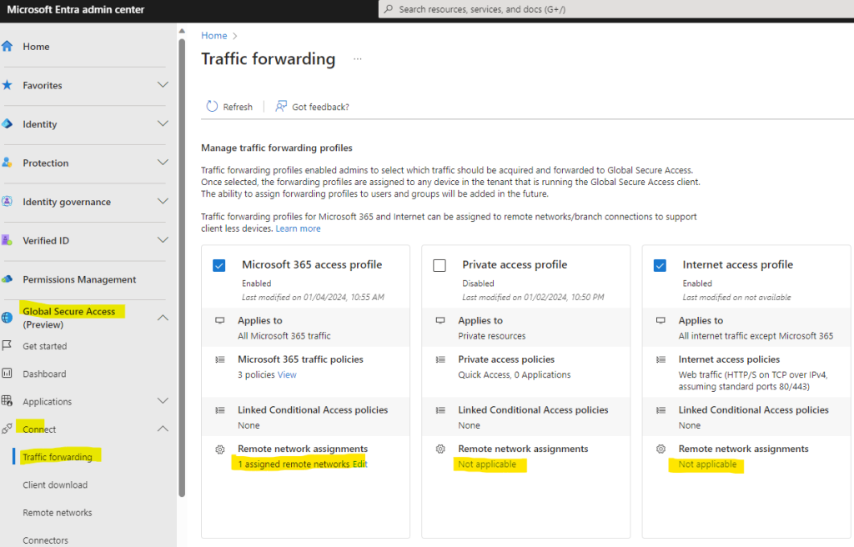Click the 'All Microsoft 365 traffic' text
Image resolution: width=854 pixels, height=547 pixels.
click(284, 336)
